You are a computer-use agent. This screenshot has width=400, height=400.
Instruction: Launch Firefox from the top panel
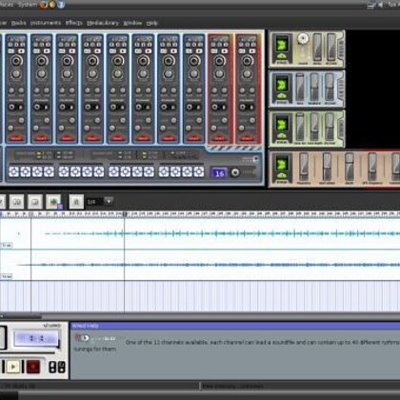click(43, 5)
